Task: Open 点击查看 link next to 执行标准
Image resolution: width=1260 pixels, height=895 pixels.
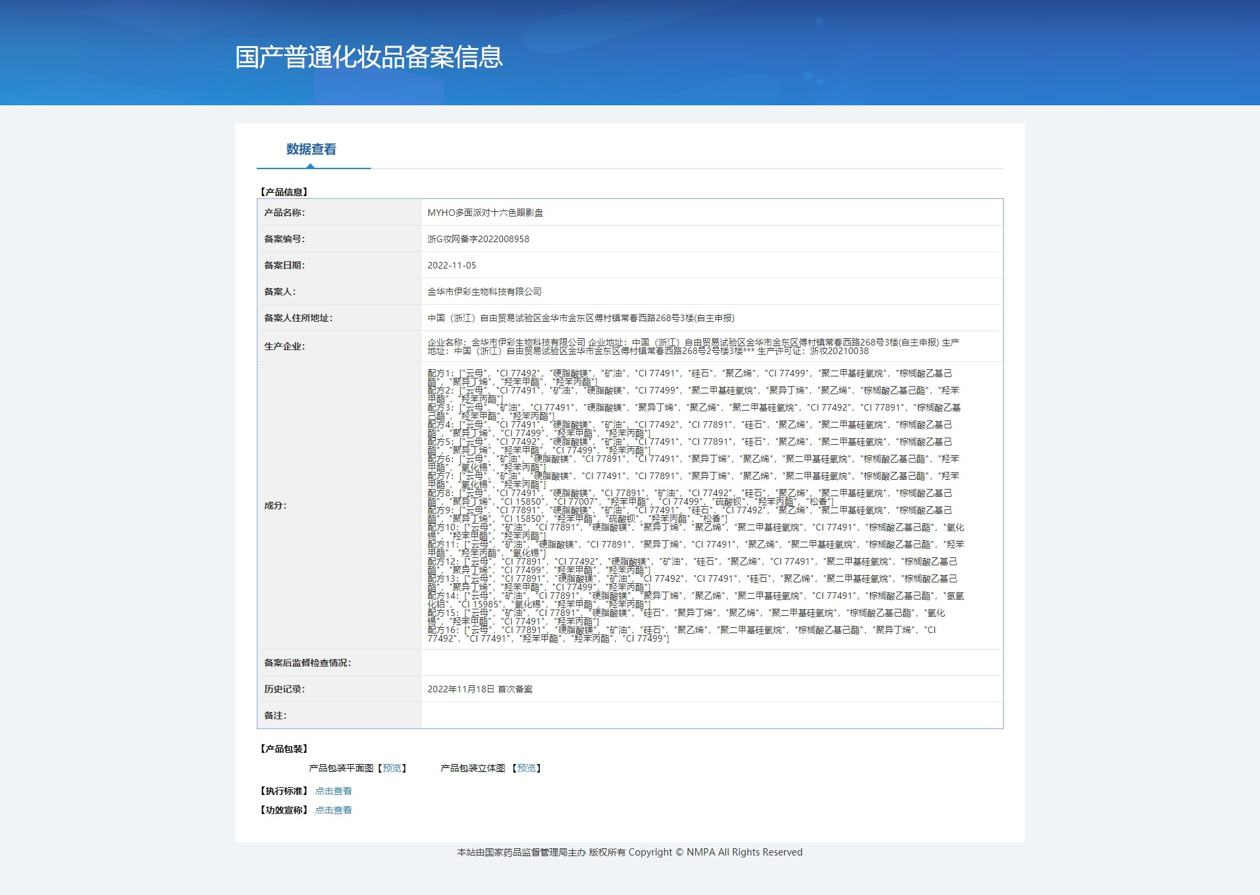Action: pos(333,791)
